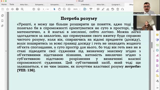Image resolution: width=160 pixels, height=90 pixels.
Task: Collapse the right pane with the small triangle
Action: 154,51
